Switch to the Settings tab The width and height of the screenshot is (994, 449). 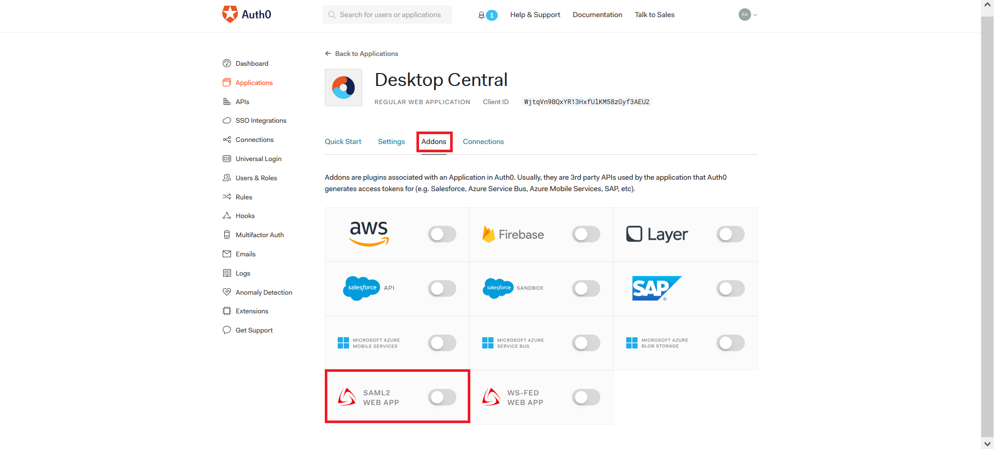(x=391, y=141)
